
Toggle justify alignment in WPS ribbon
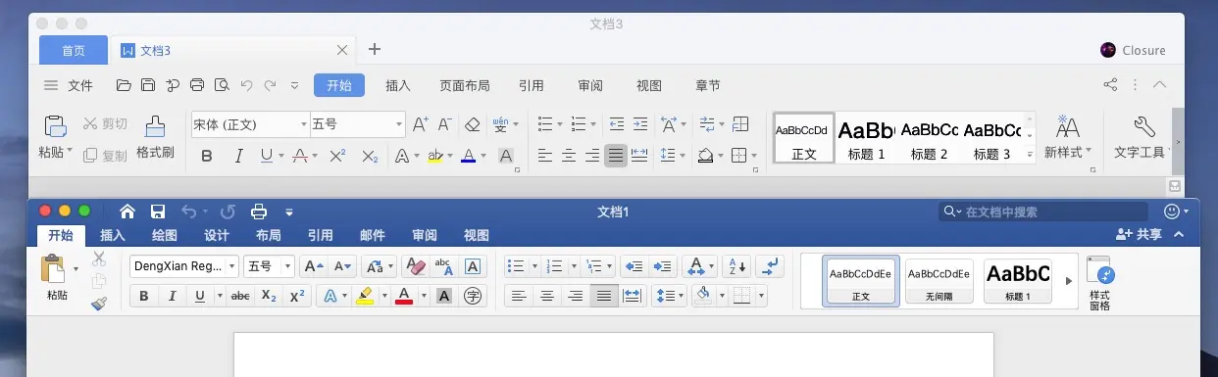[x=616, y=155]
